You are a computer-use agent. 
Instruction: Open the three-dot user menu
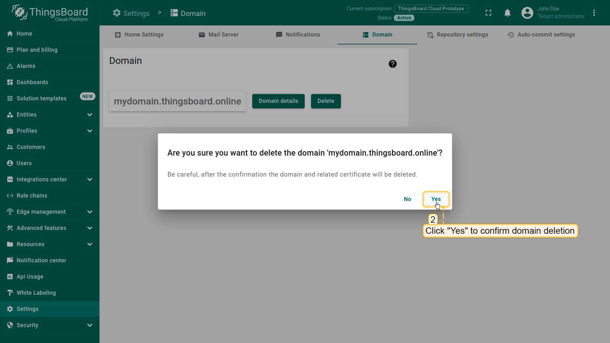pyautogui.click(x=594, y=13)
